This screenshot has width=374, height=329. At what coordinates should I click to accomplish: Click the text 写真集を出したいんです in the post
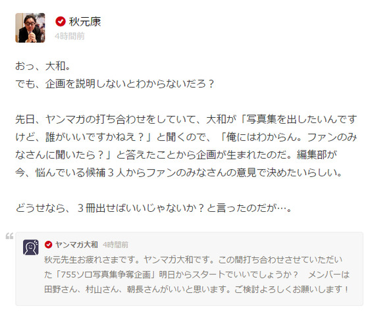pyautogui.click(x=302, y=119)
